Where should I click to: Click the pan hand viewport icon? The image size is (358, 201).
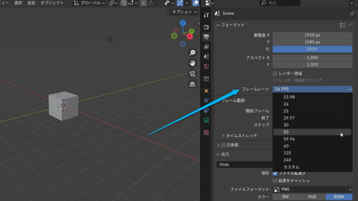point(193,63)
